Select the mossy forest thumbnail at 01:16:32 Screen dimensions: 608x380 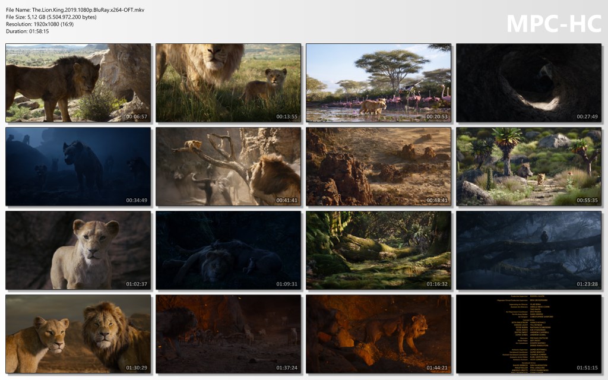[379, 250]
